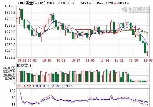Click the 5PMA legend label
Viewport: 153px width, 107px height.
click(x=85, y=3)
